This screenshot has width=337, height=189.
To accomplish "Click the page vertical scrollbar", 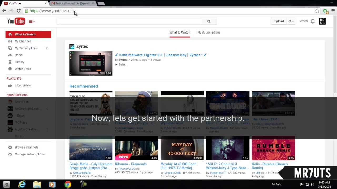I will (x=335, y=54).
